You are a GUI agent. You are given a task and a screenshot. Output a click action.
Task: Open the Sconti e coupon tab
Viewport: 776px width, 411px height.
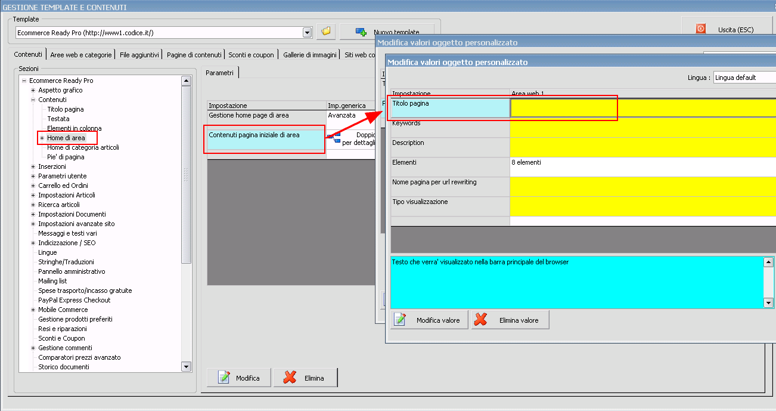[x=251, y=54]
